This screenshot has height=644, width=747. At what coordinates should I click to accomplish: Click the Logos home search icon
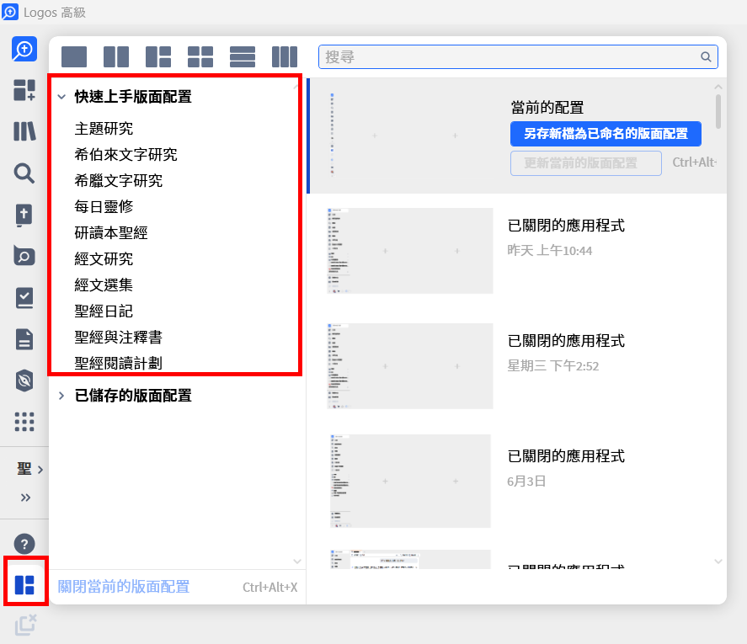click(24, 49)
